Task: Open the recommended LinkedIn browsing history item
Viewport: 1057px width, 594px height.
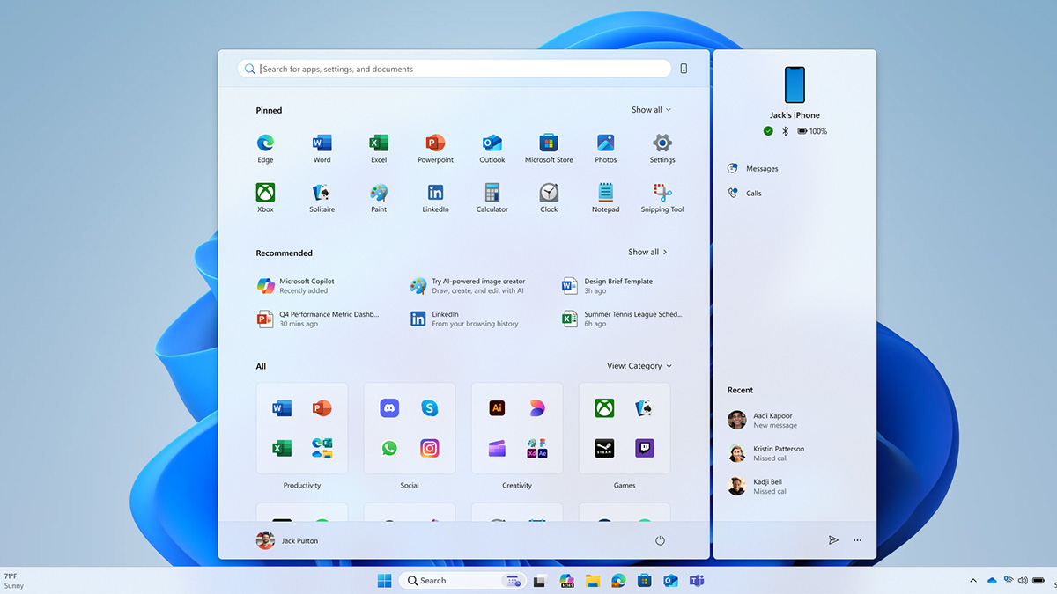Action: [464, 319]
